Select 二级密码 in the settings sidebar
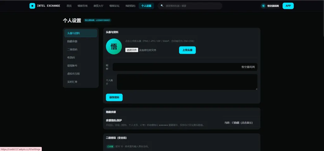324x151 pixels. point(81,49)
